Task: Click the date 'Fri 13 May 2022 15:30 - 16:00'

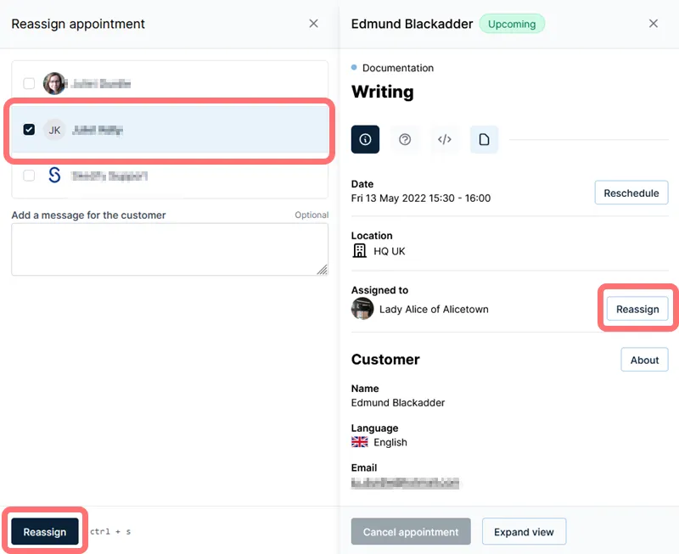Action: pos(421,199)
